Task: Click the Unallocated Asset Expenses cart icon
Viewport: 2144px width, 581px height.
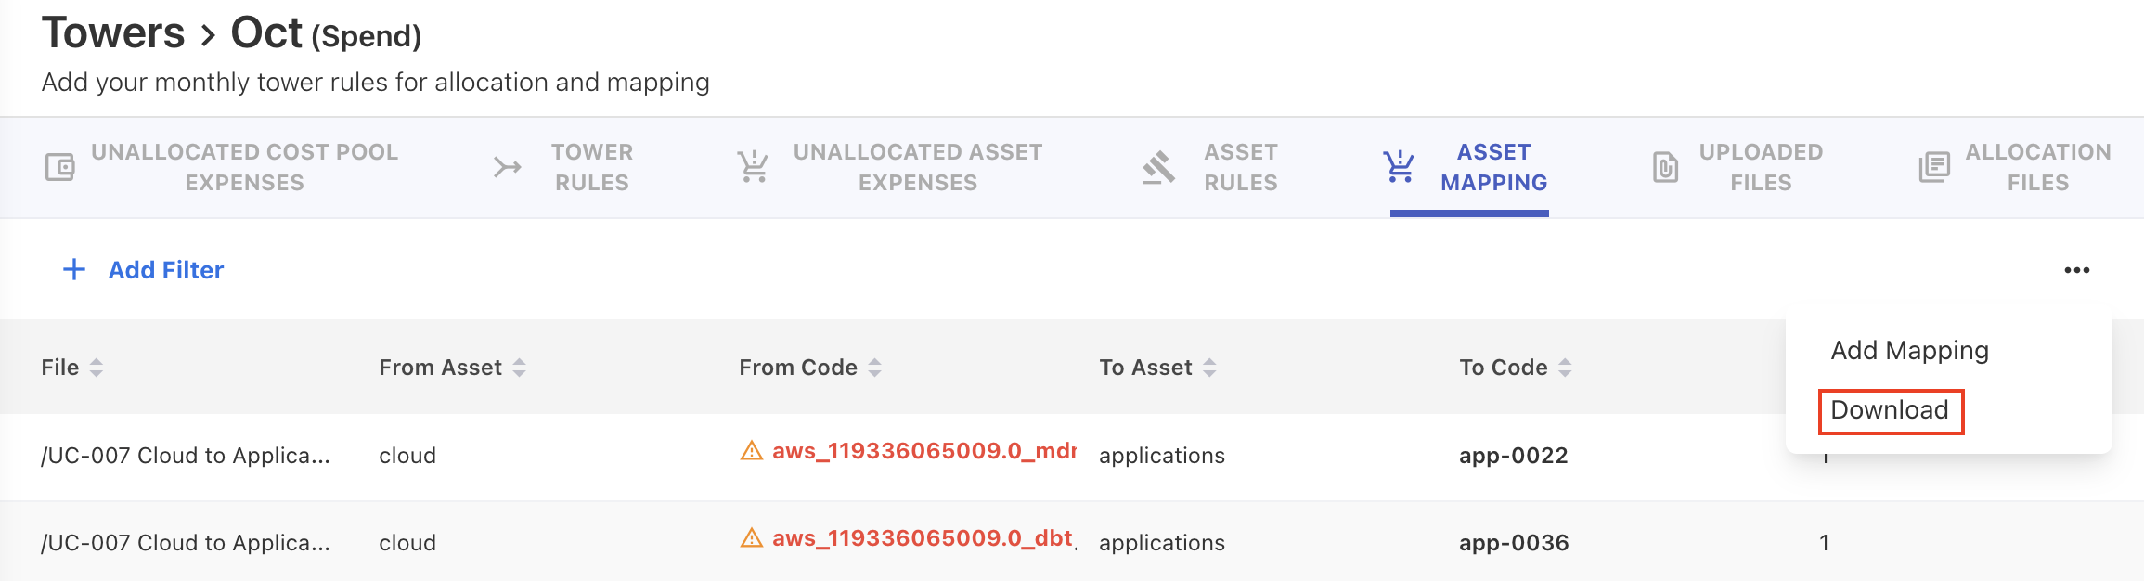Action: pos(753,167)
